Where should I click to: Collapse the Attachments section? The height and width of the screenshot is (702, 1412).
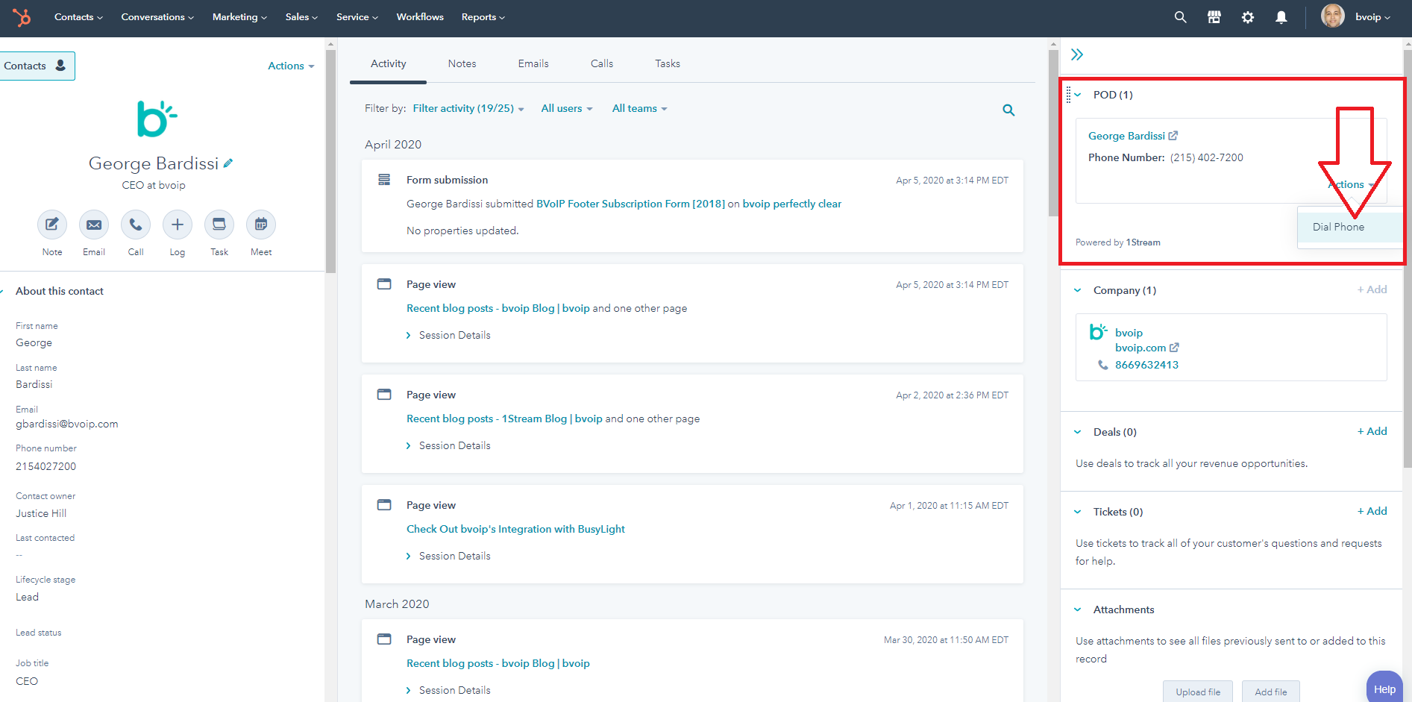click(x=1078, y=609)
